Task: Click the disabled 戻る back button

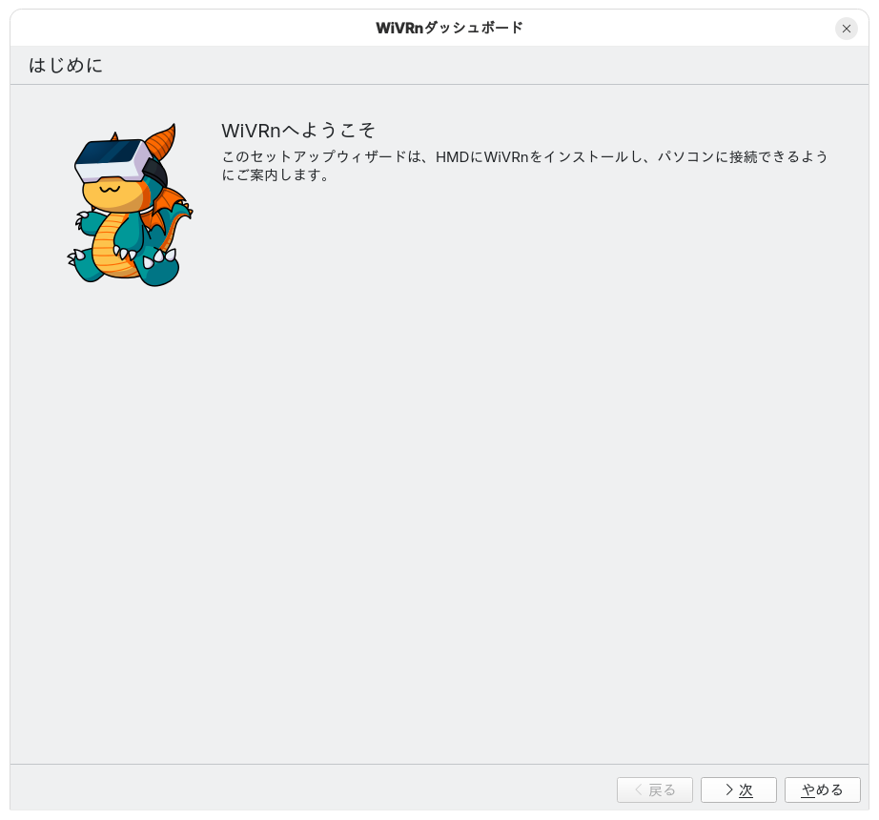Action: point(655,789)
